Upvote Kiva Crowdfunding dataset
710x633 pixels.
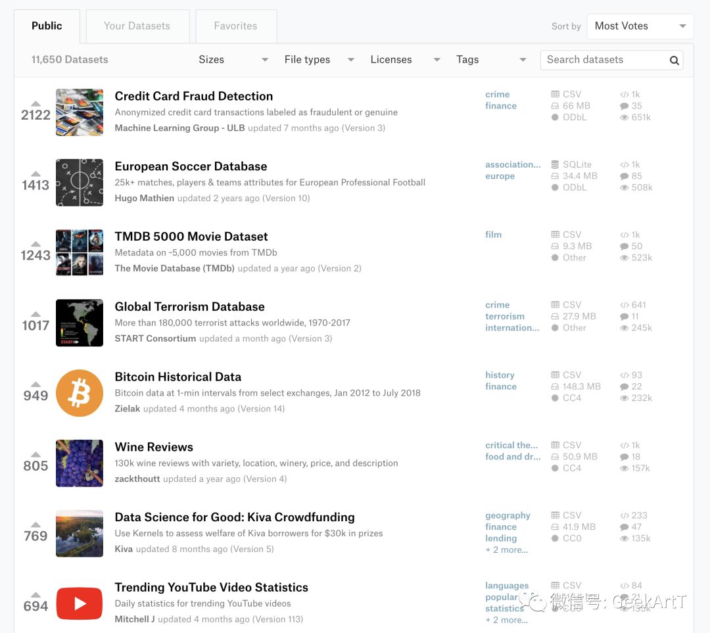coord(35,525)
